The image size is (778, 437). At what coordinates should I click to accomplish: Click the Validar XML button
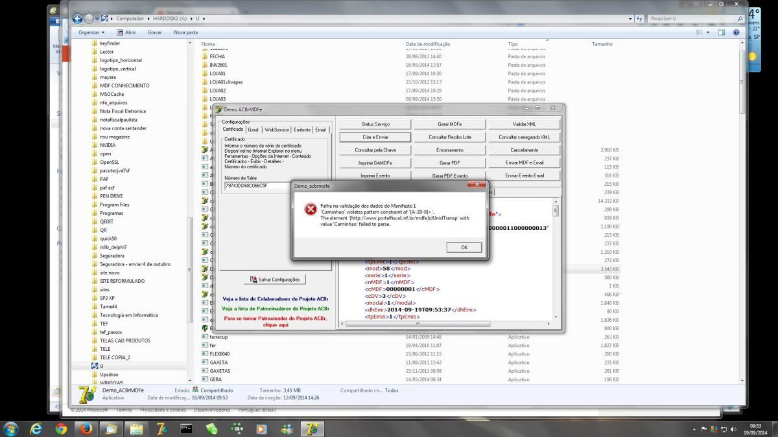pyautogui.click(x=525, y=124)
